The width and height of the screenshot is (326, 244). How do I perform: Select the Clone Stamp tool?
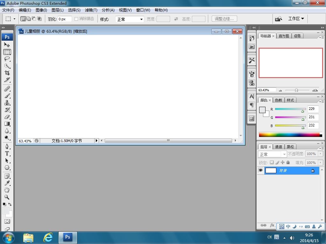click(x=7, y=103)
